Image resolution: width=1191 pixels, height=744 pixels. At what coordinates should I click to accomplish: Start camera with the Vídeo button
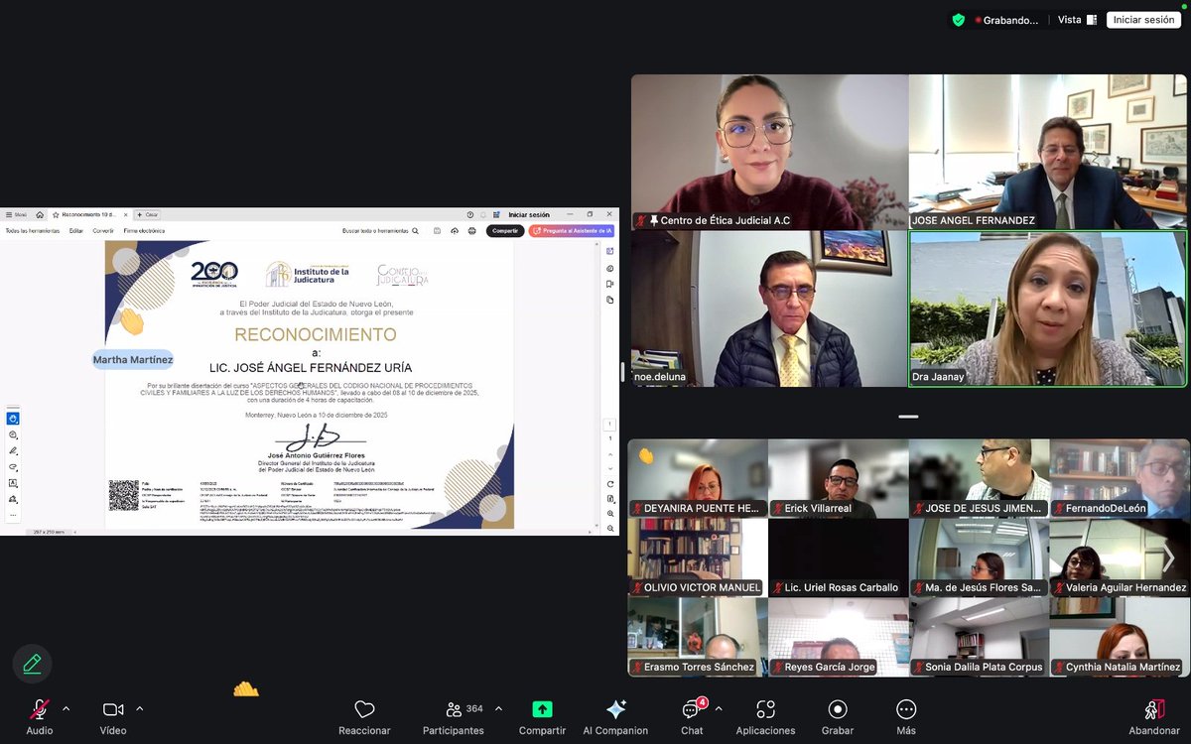(x=113, y=715)
